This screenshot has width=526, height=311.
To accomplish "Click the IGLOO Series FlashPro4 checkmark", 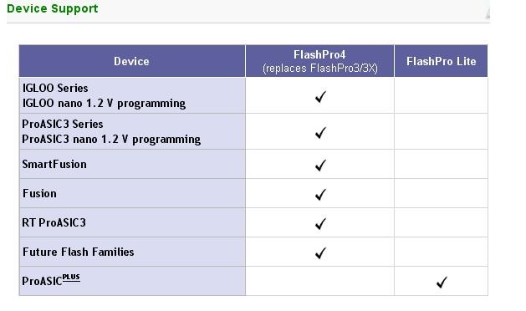I will [x=320, y=97].
